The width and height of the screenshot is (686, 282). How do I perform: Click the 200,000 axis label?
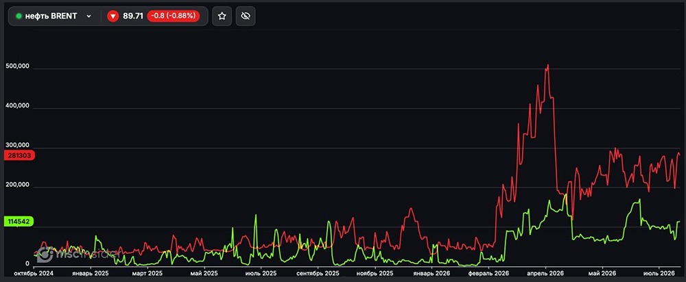(x=18, y=185)
